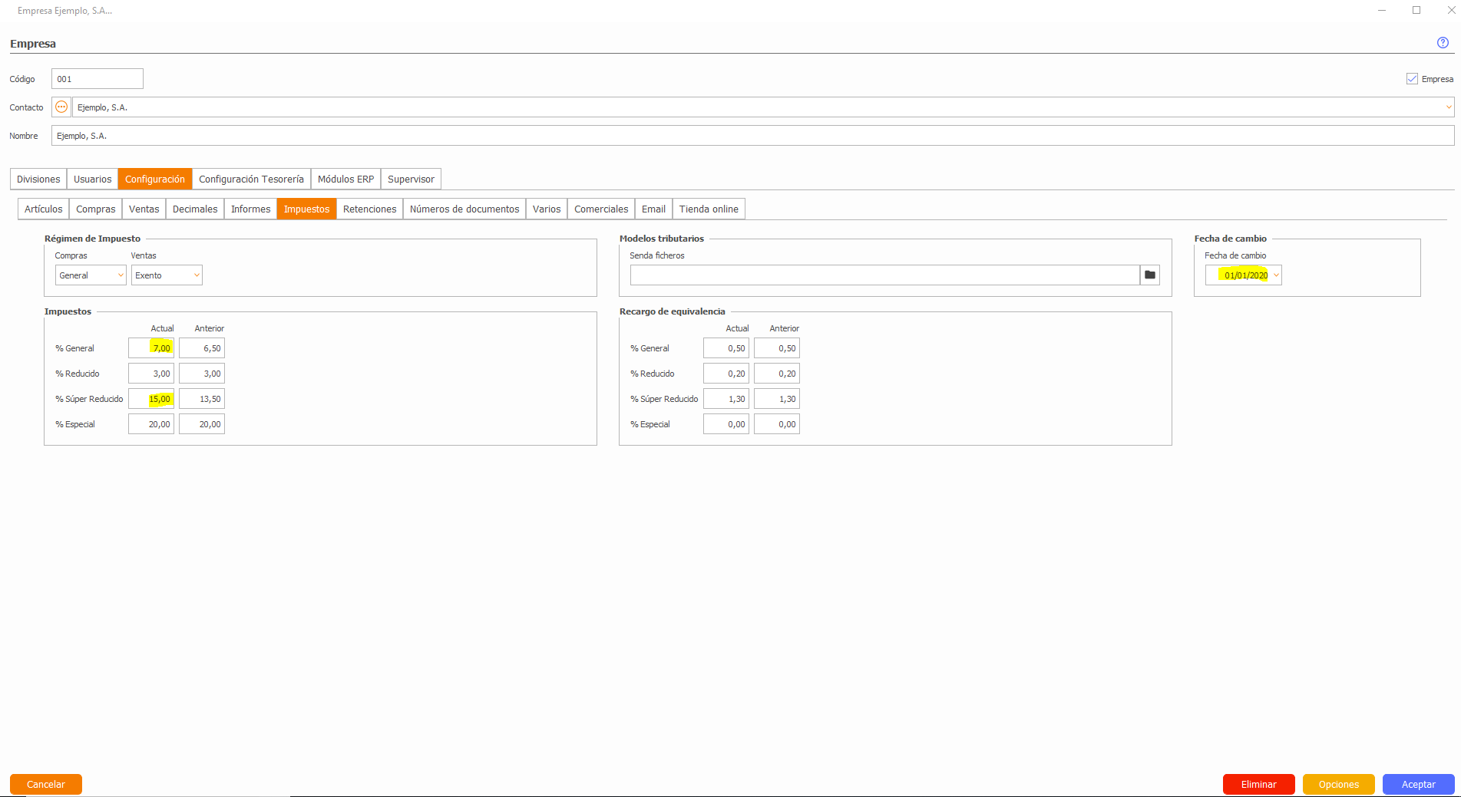
Task: Click the Senda ficheros path field
Action: coord(885,275)
